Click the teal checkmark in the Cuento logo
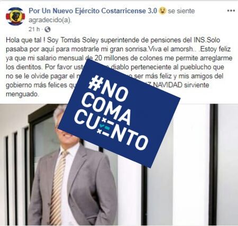This screenshot has height=226, width=238. (x=102, y=126)
